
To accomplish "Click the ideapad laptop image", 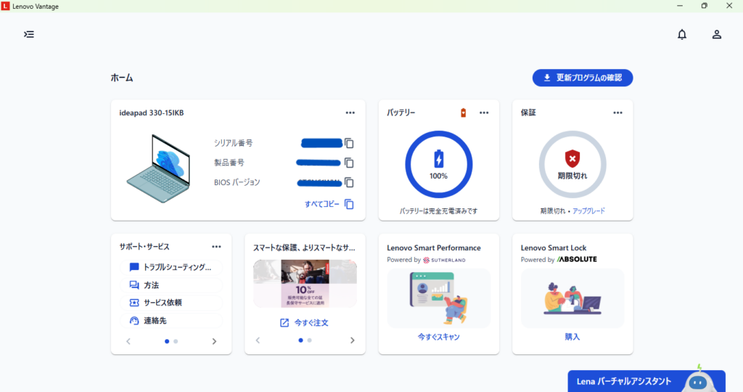I will tap(159, 168).
